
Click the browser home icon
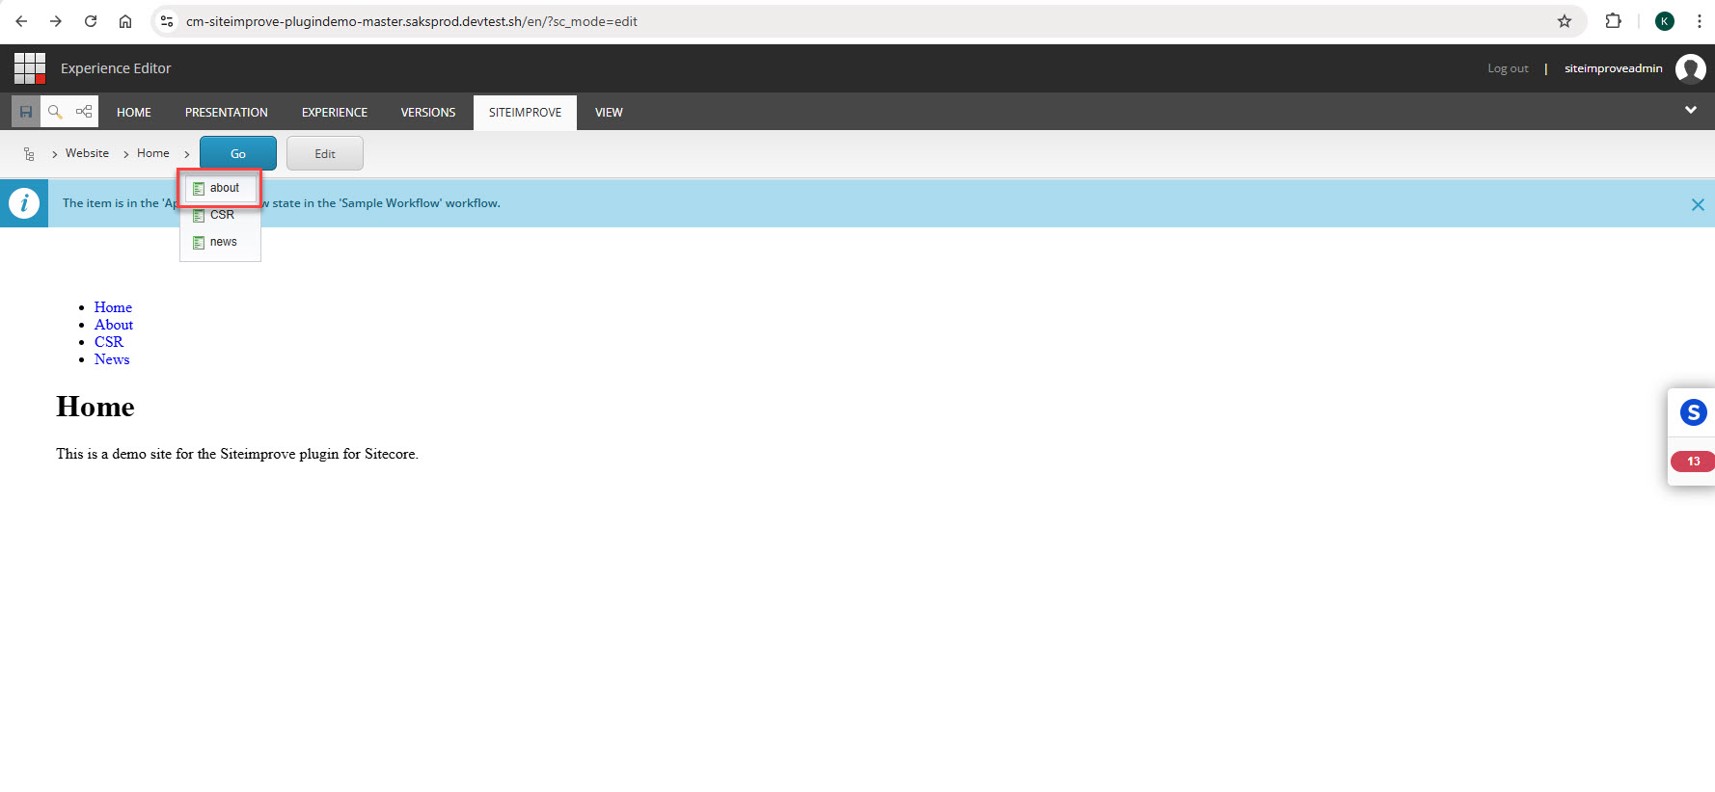(125, 21)
